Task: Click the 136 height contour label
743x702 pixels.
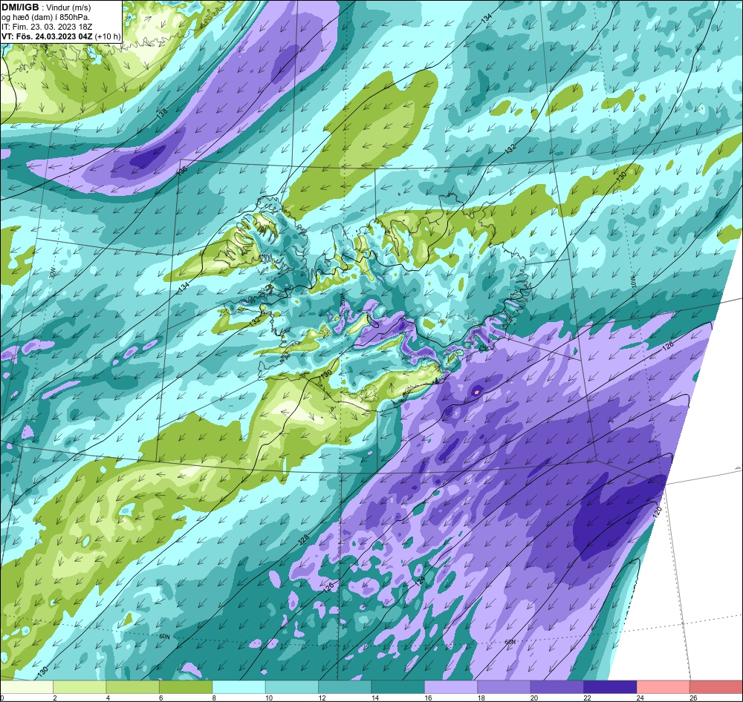Action: (183, 169)
